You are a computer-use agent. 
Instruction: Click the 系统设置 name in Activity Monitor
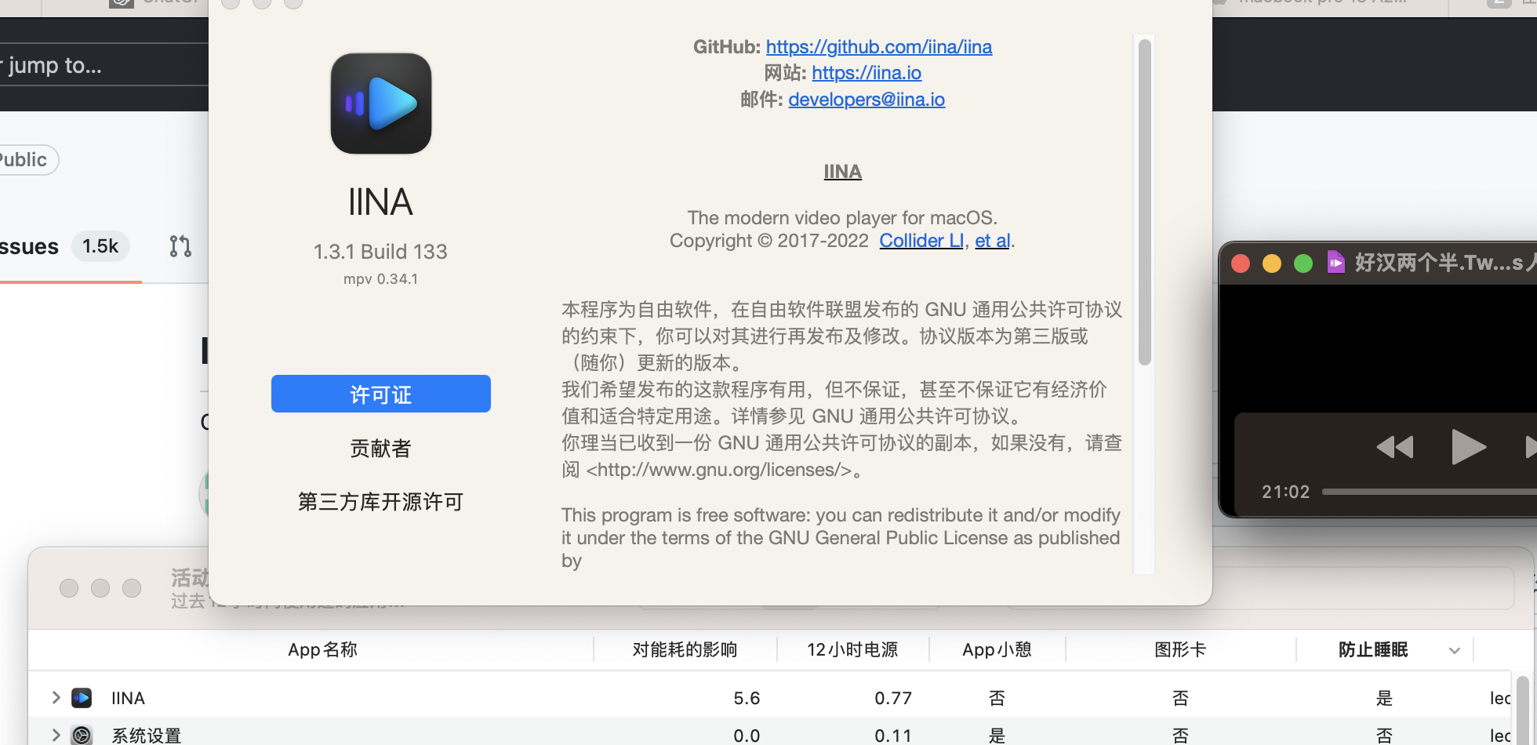[x=147, y=736]
